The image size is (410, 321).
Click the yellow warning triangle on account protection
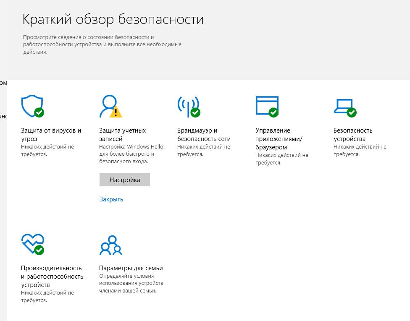(116, 112)
